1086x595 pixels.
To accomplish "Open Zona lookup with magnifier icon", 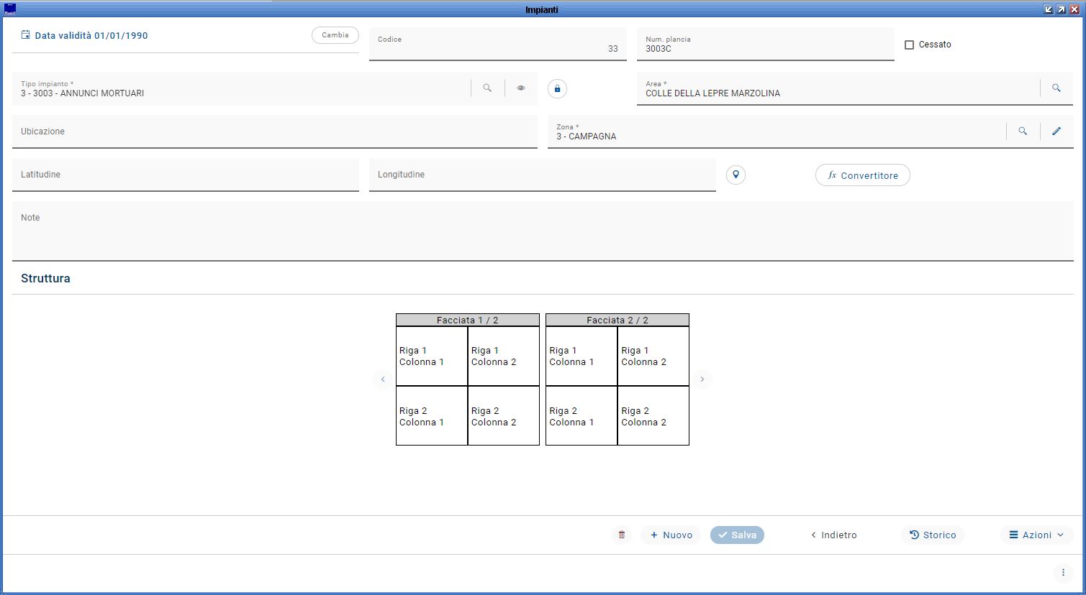I will (x=1023, y=132).
